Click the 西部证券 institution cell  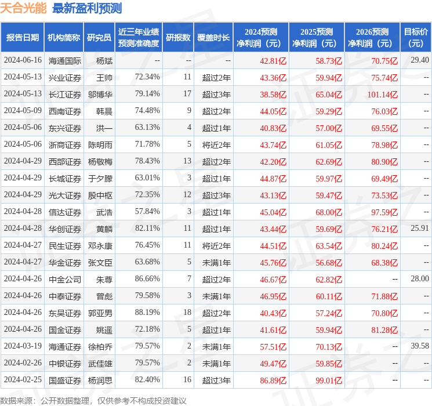coord(65,161)
